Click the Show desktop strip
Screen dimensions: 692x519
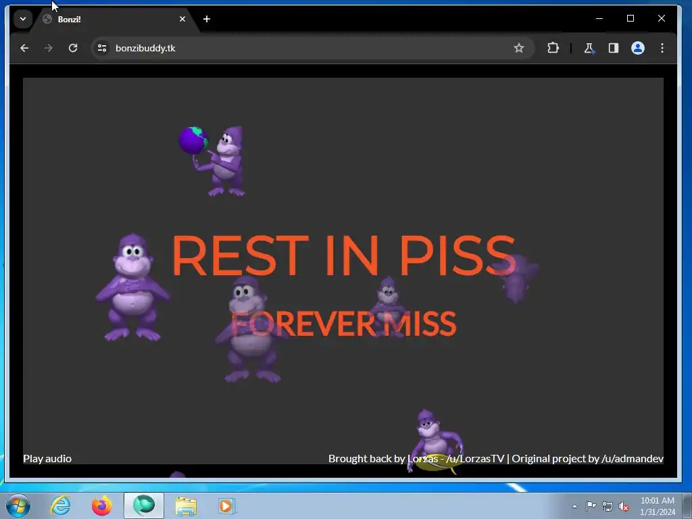687,505
